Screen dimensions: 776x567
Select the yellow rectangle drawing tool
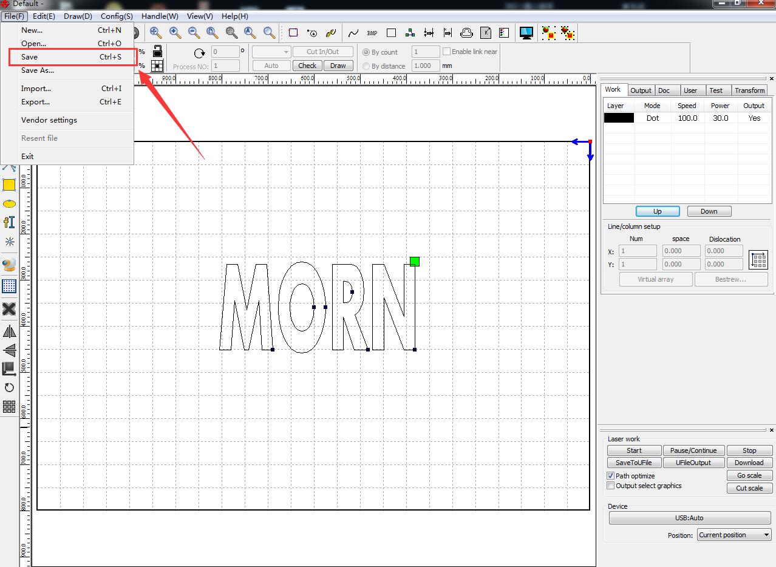pyautogui.click(x=9, y=185)
